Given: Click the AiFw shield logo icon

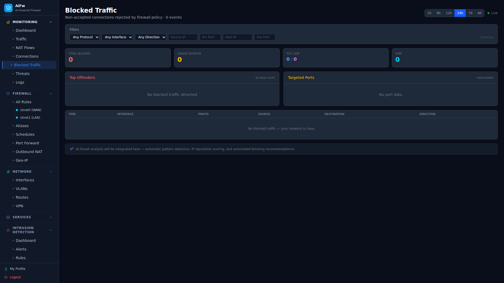Looking at the screenshot, I should [8, 8].
